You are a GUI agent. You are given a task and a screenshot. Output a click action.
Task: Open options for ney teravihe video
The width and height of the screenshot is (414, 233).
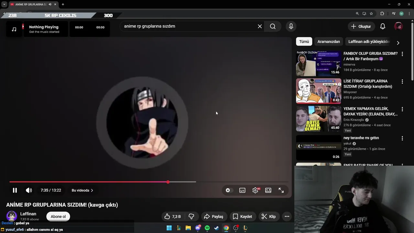point(402,138)
